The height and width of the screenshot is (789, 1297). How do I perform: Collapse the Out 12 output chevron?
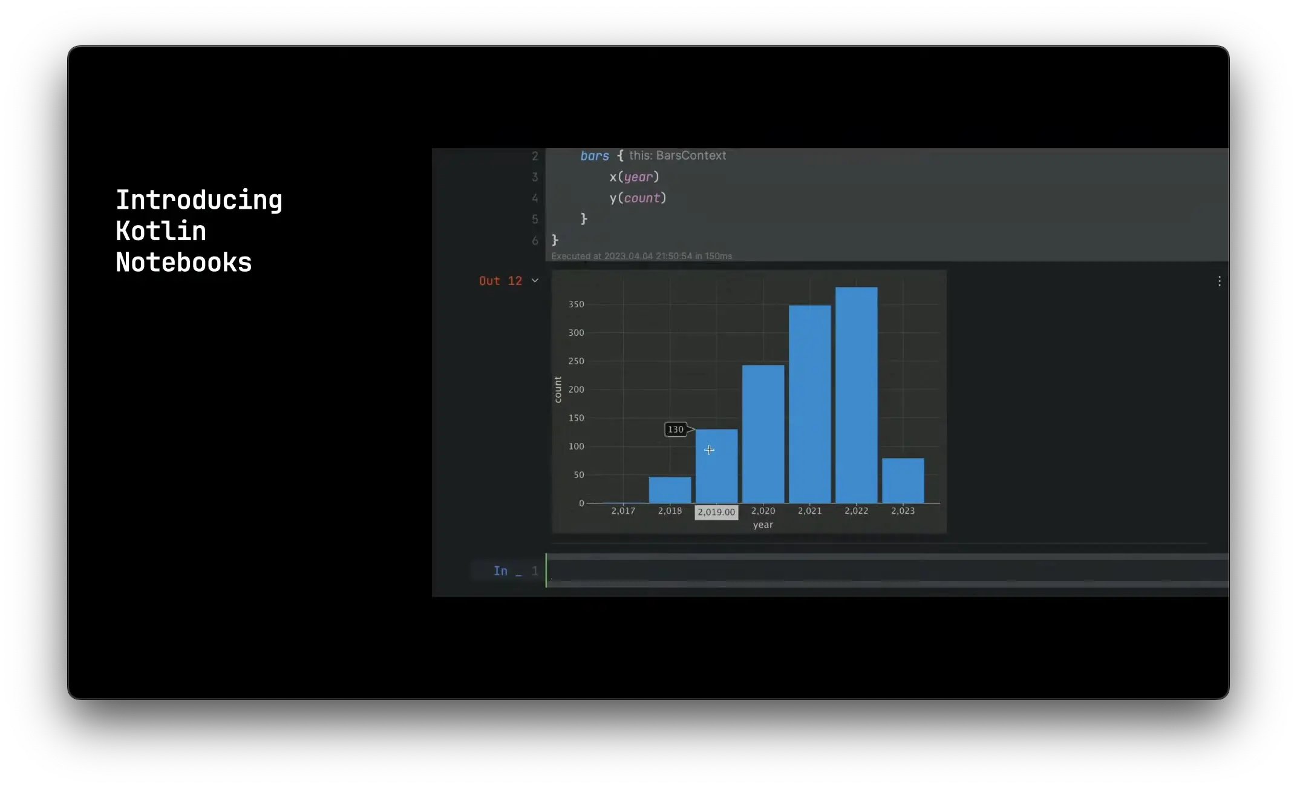(535, 281)
